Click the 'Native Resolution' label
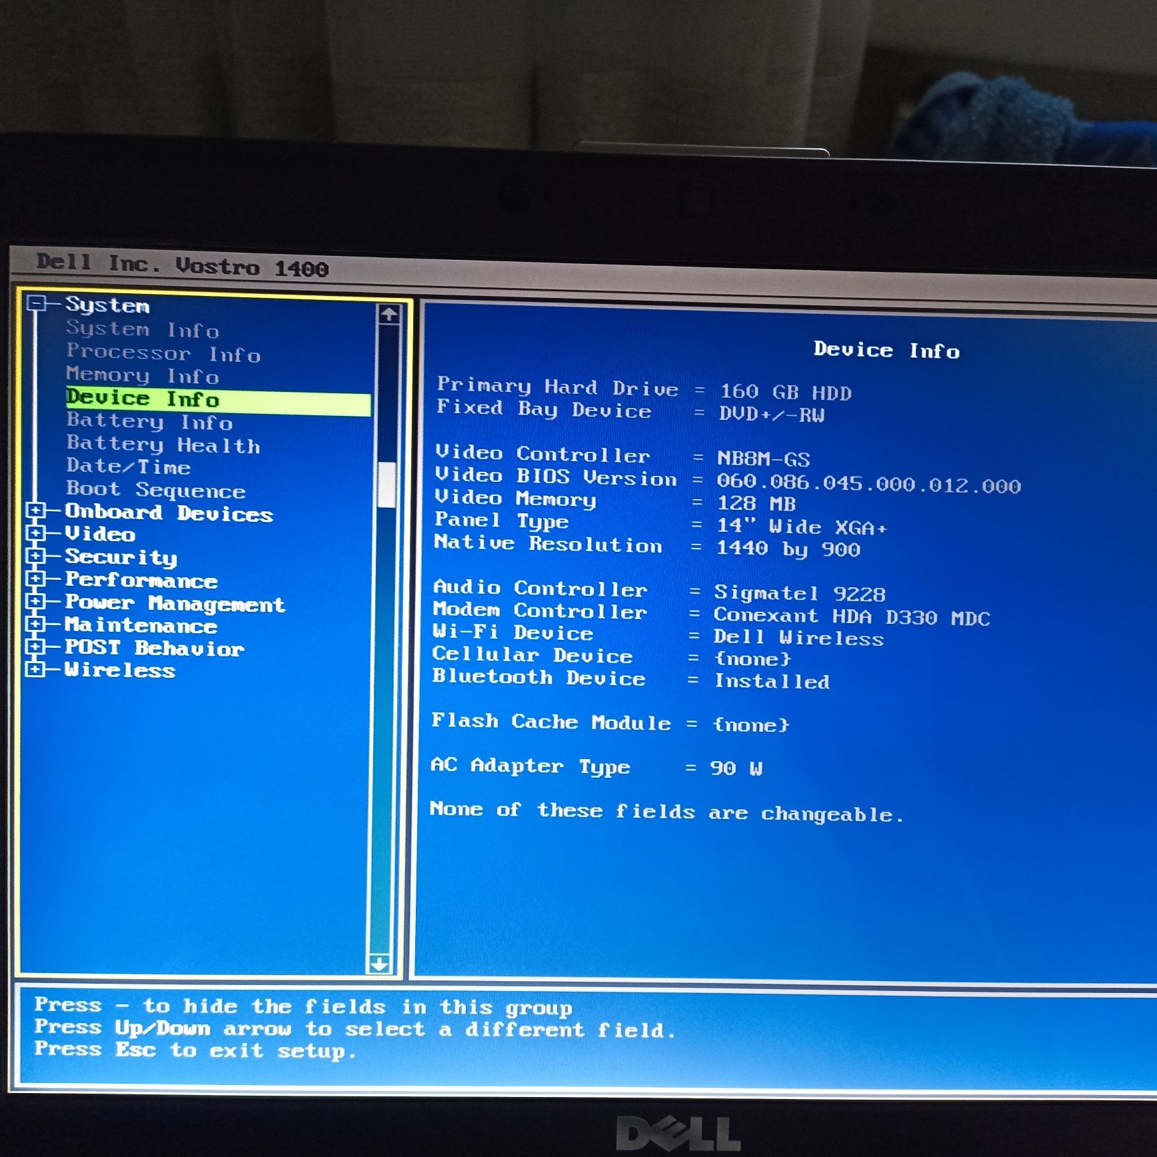Viewport: 1157px width, 1157px height. pos(549,544)
